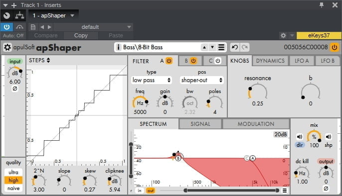342x196 pixels.
Task: Show the SIGNAL view tab
Action: (200, 124)
